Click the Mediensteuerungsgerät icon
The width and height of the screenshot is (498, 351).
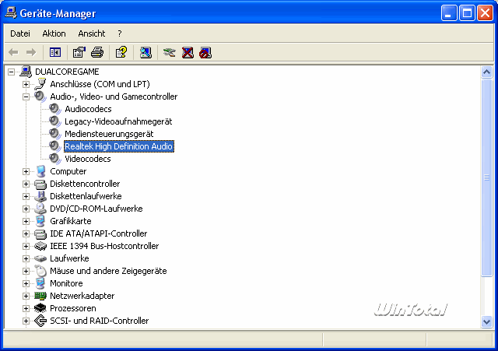tap(55, 134)
